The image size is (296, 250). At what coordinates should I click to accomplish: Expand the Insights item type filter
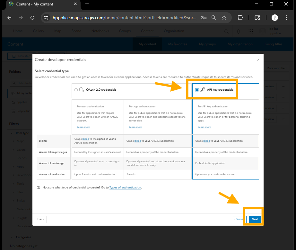13,218
